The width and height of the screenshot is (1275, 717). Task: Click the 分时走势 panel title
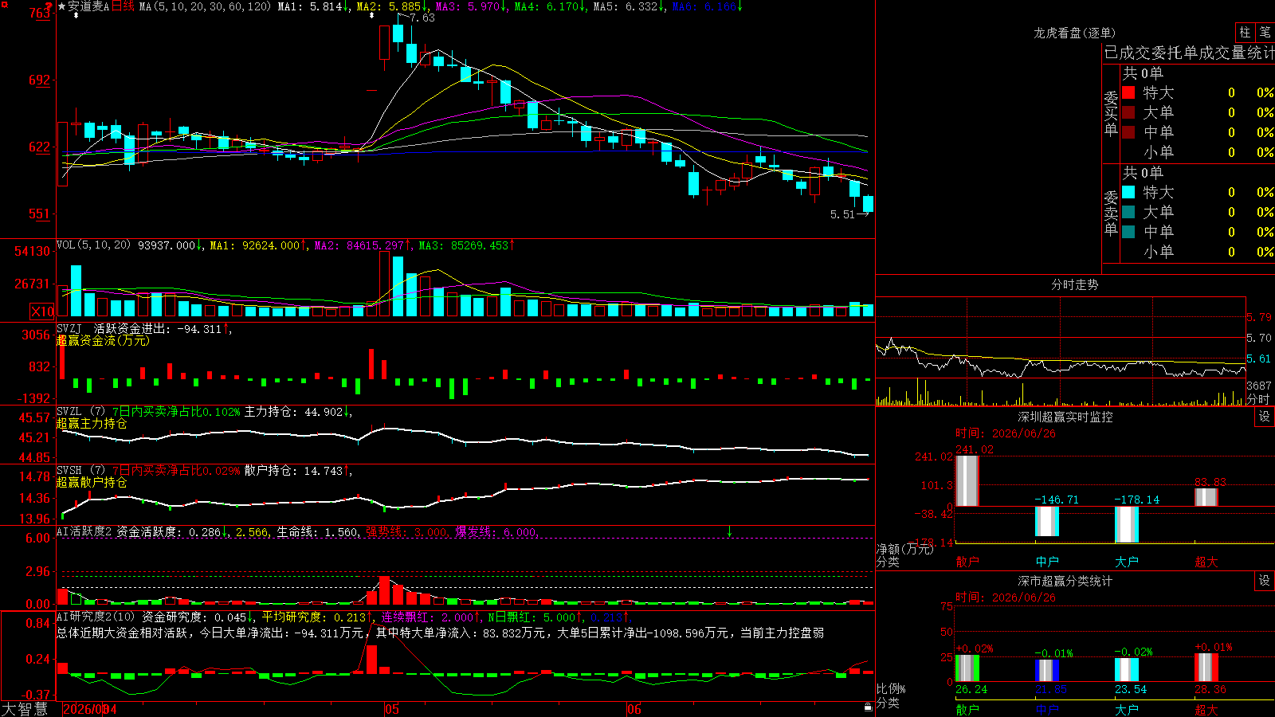pos(1074,284)
